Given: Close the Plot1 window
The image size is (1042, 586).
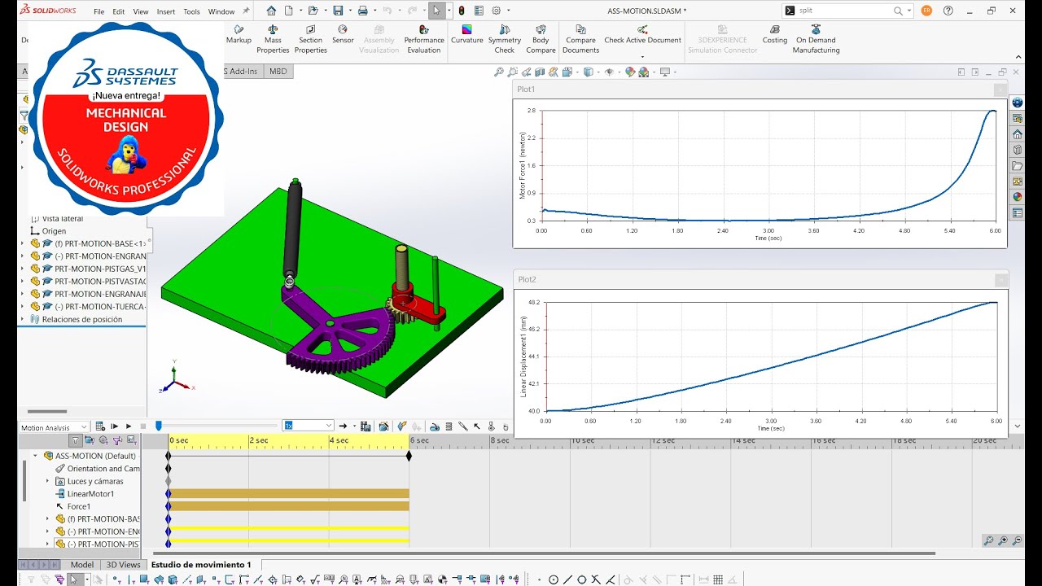Looking at the screenshot, I should coord(1000,90).
